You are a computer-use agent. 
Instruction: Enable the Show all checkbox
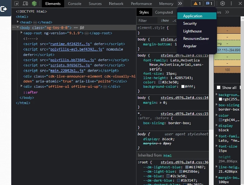click(x=219, y=88)
